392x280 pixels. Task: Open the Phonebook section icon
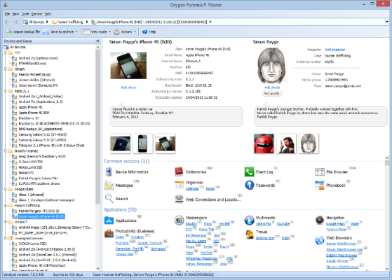click(320, 185)
